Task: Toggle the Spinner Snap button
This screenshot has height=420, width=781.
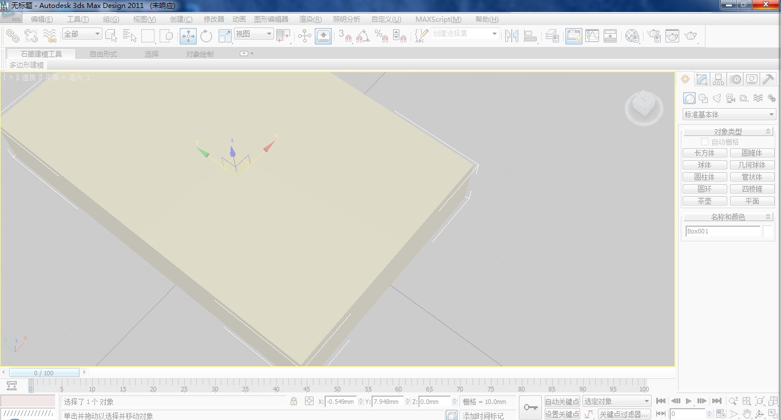Action: (x=399, y=36)
